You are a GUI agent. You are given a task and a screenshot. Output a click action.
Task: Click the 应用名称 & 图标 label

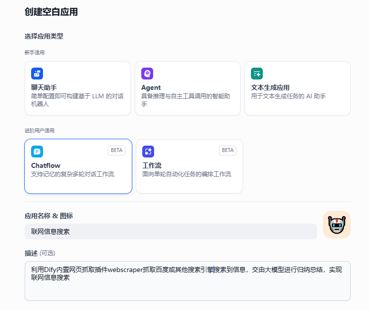pos(49,216)
